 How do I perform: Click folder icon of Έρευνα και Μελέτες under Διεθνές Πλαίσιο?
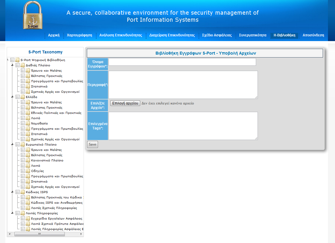(x=28, y=70)
